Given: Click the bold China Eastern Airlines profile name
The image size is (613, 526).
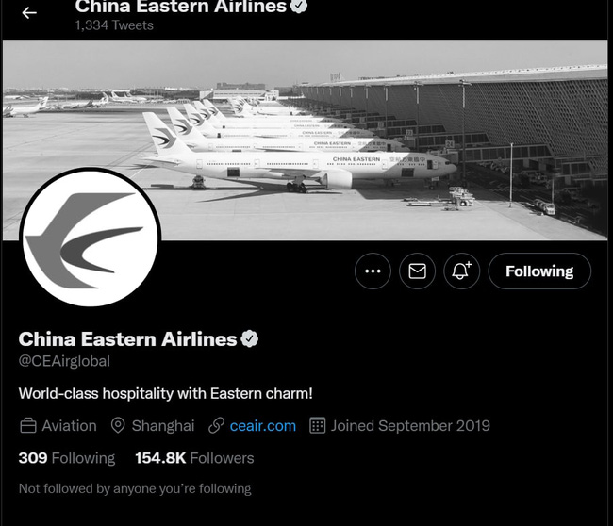Looking at the screenshot, I should tap(127, 339).
